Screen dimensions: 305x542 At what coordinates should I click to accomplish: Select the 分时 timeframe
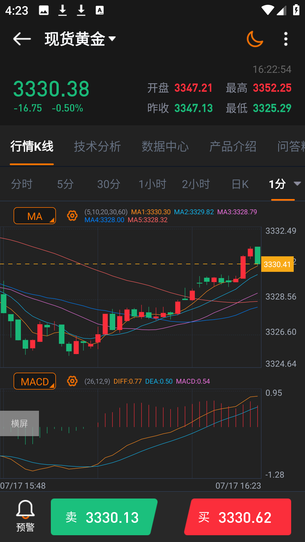[22, 184]
